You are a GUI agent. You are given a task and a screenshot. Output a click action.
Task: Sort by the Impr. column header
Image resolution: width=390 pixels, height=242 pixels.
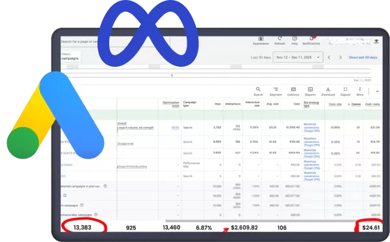point(218,104)
